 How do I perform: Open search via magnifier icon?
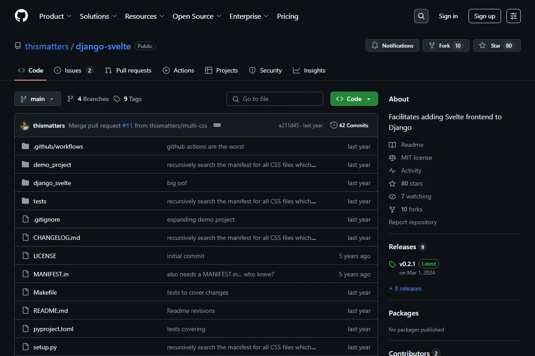(421, 16)
